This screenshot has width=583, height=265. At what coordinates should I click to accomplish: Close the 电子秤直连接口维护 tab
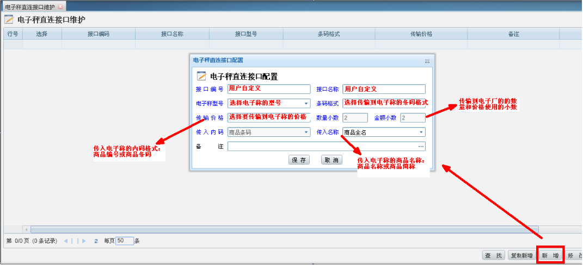60,7
